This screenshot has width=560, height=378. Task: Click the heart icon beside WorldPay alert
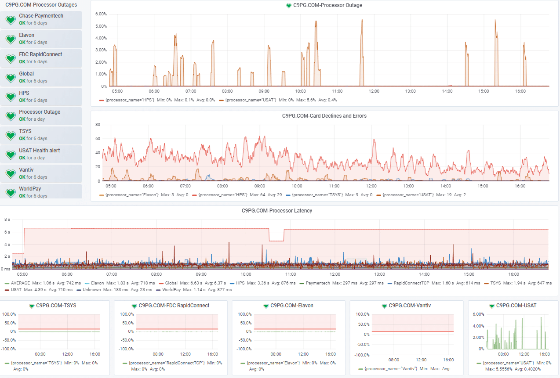coord(11,192)
